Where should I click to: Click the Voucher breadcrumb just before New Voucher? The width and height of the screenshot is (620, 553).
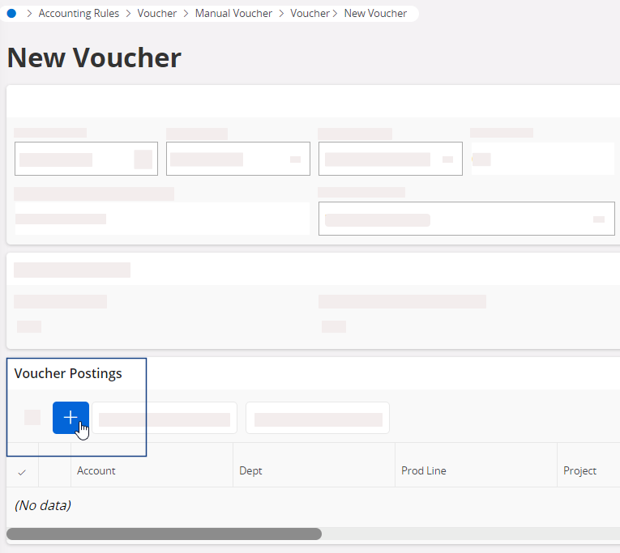click(x=310, y=14)
